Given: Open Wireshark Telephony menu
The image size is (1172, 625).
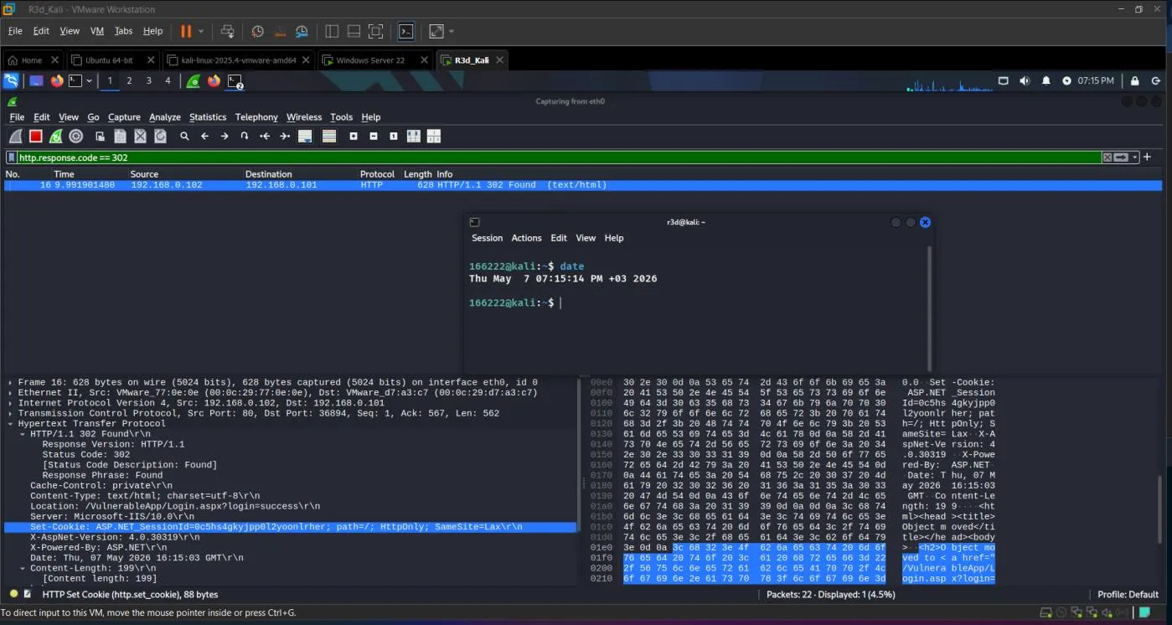Looking at the screenshot, I should pyautogui.click(x=256, y=117).
